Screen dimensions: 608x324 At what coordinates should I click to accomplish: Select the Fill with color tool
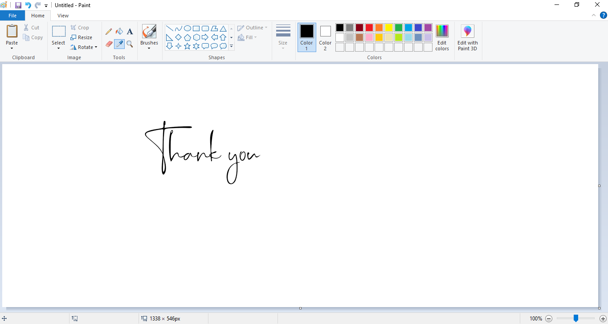(x=119, y=31)
